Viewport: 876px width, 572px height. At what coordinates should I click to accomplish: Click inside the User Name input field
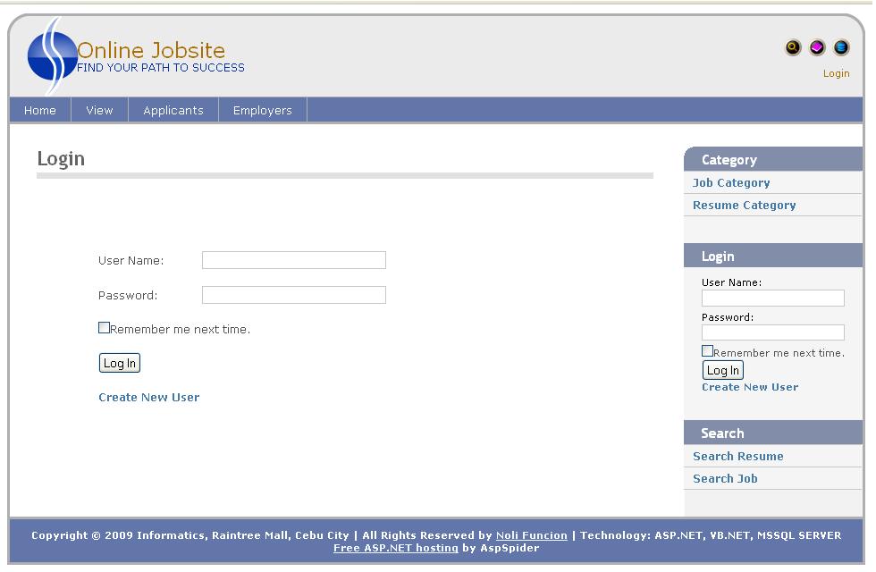click(x=293, y=260)
